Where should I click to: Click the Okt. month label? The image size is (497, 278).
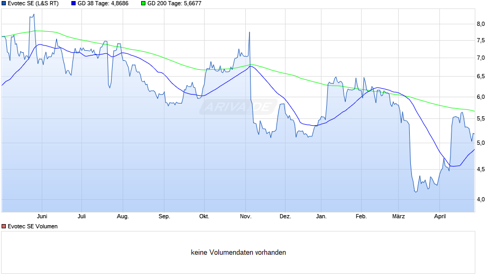click(204, 216)
